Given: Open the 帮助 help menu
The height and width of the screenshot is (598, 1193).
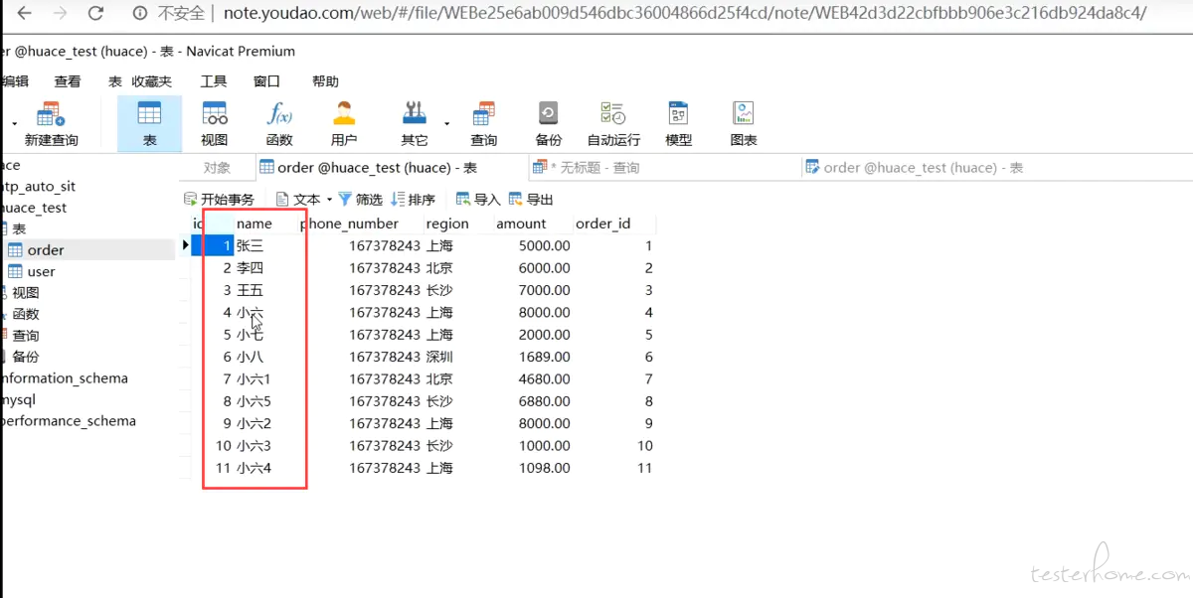Looking at the screenshot, I should tap(325, 81).
